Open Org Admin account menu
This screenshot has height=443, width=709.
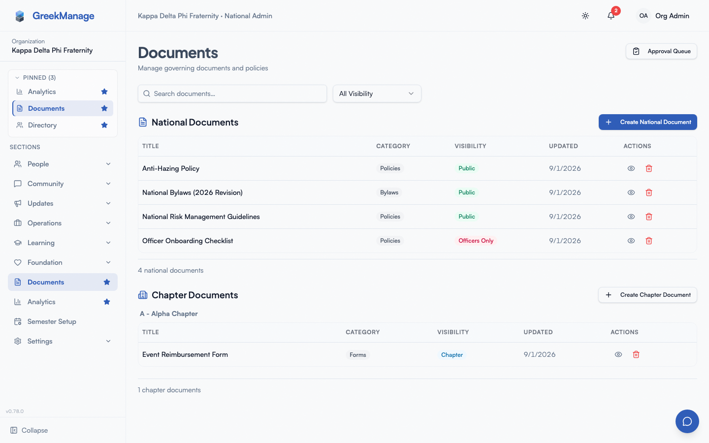coord(663,16)
